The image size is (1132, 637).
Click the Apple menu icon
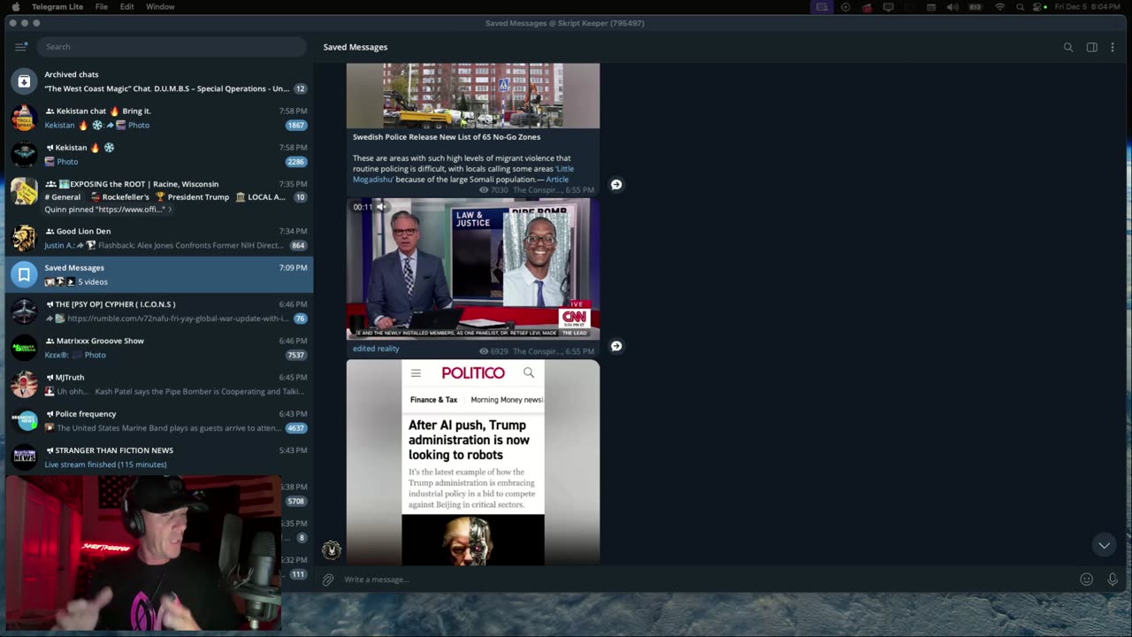click(15, 7)
